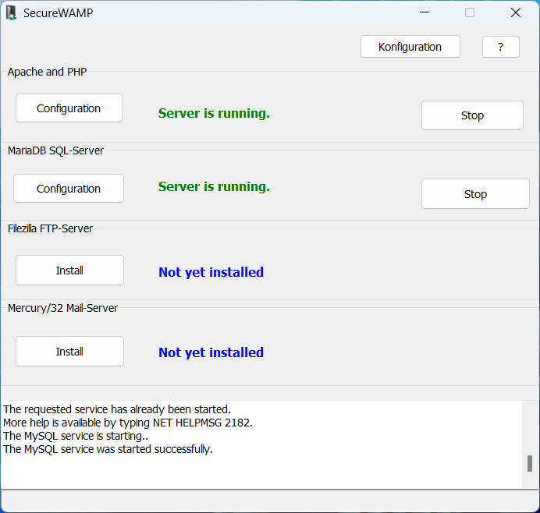Click the SecureWAMP window title text
This screenshot has width=540, height=513.
(x=59, y=13)
